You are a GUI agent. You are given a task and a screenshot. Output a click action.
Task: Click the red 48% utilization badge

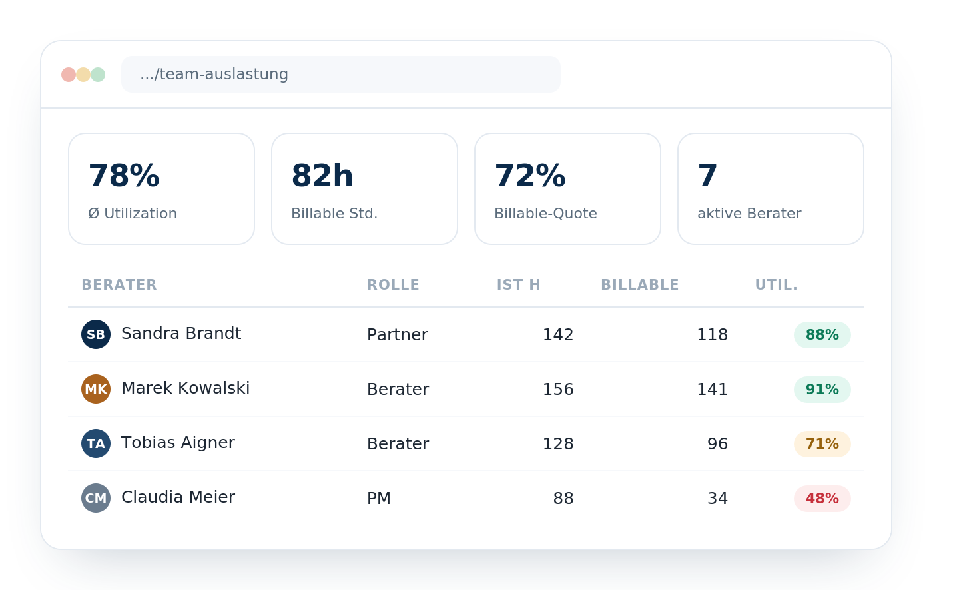click(822, 499)
